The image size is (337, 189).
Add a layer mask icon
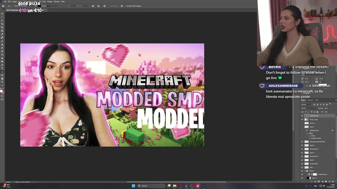tap(319, 181)
